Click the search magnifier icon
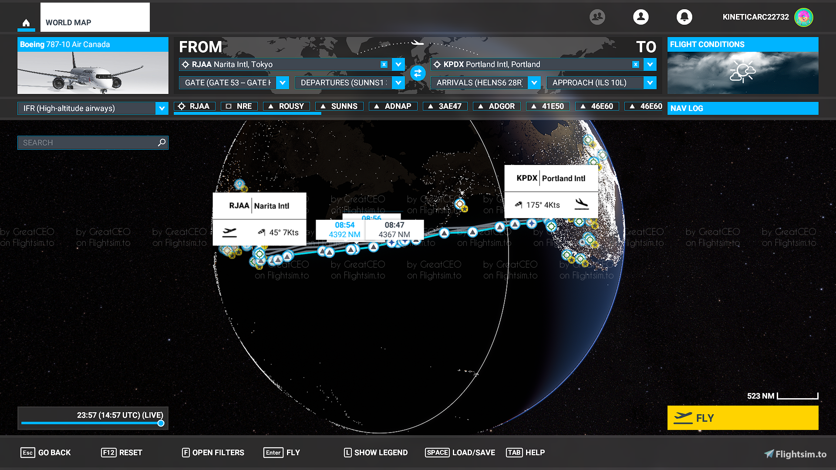The width and height of the screenshot is (836, 470). pos(162,142)
